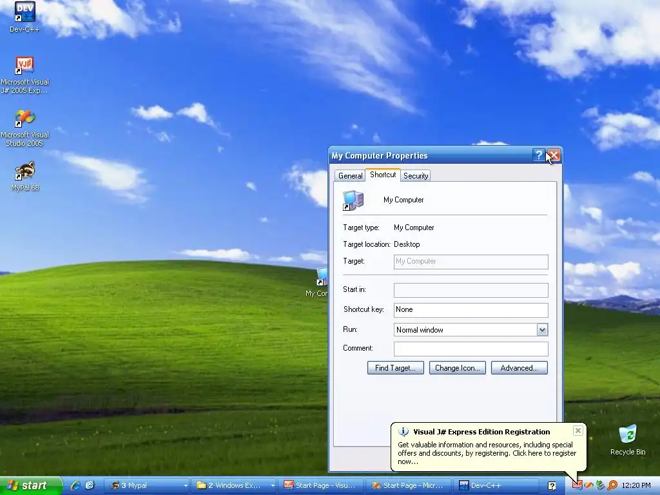Click the second Quick Launch icon next to Internet Explorer
This screenshot has height=495, width=660.
90,486
